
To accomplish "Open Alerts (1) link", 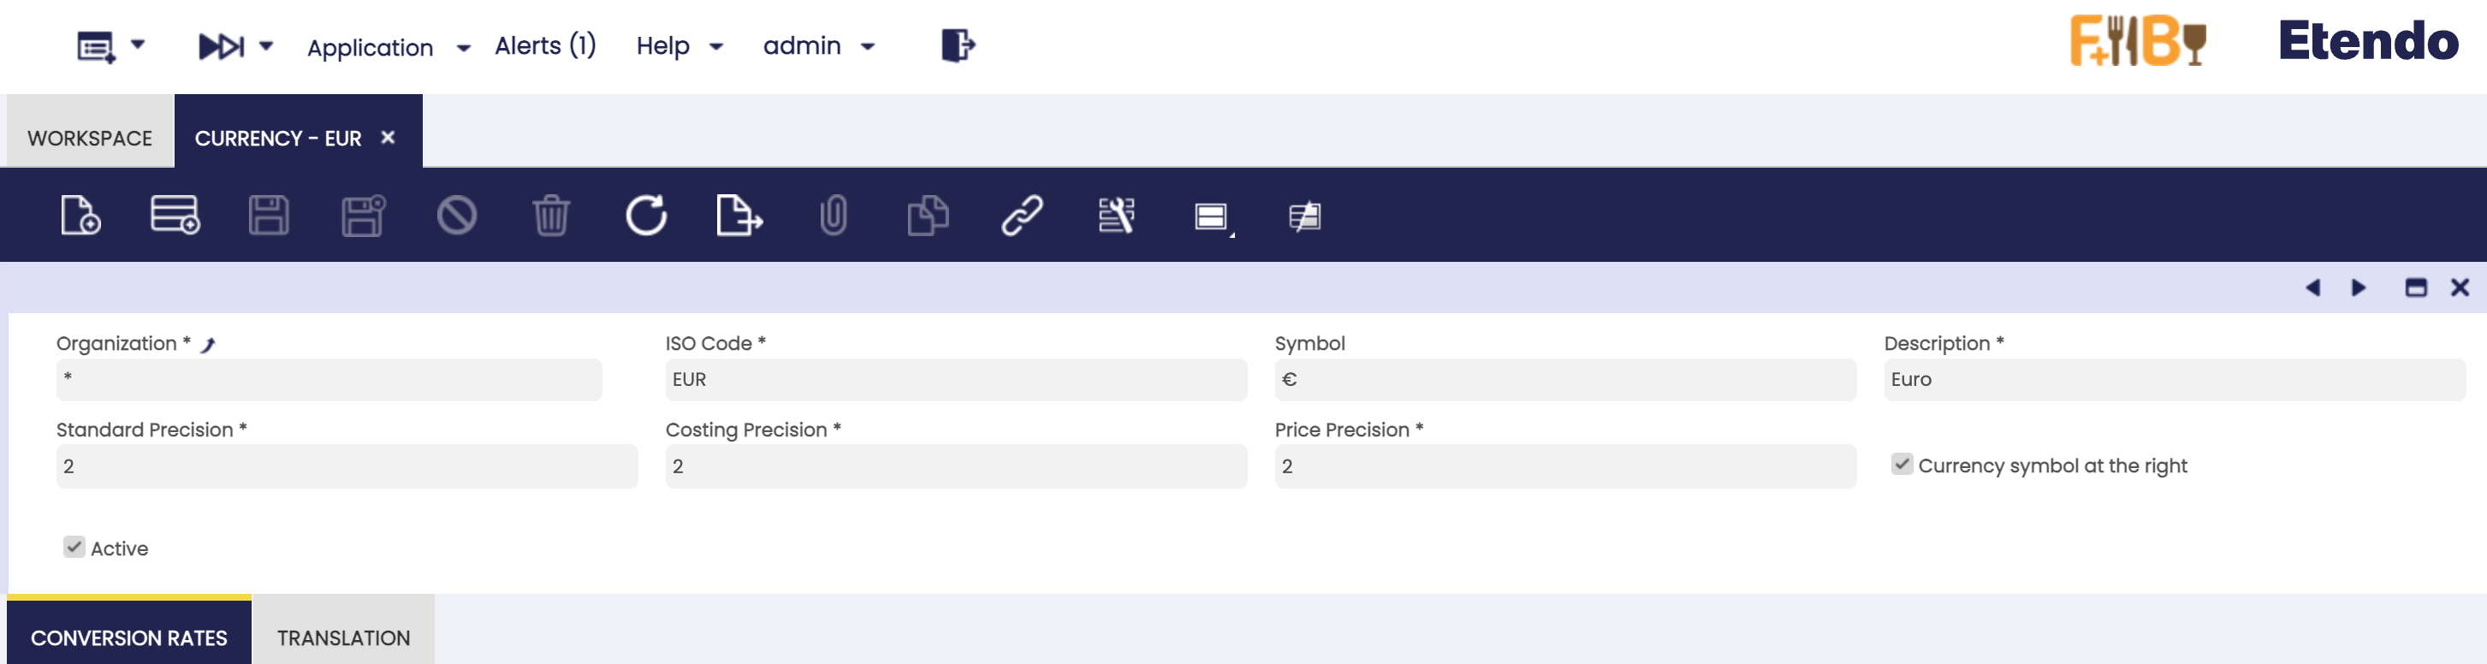I will (545, 46).
